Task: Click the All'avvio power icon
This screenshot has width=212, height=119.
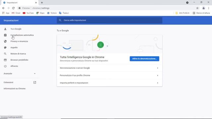Action: [5, 66]
